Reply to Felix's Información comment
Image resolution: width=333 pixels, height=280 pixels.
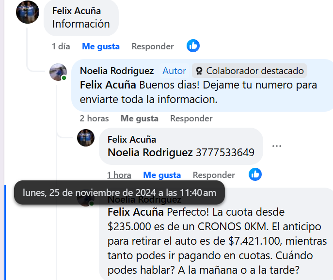(x=153, y=46)
